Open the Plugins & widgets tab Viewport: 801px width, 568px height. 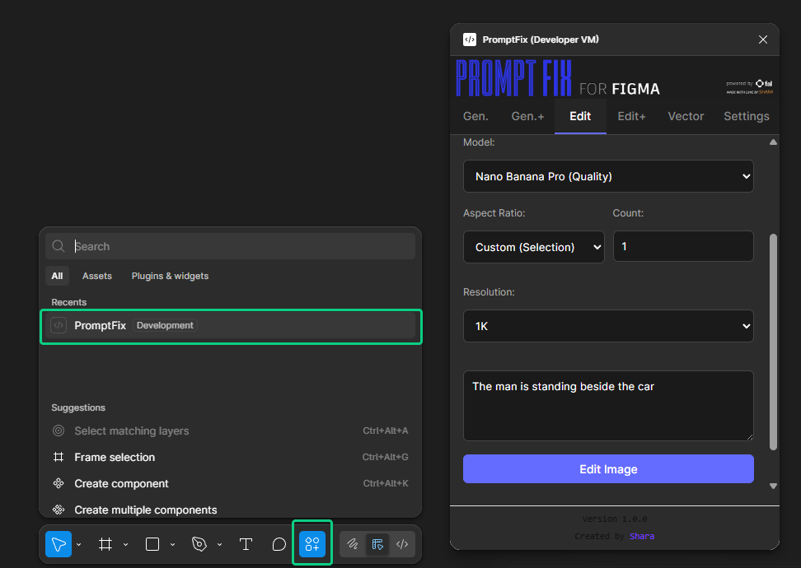pos(170,276)
